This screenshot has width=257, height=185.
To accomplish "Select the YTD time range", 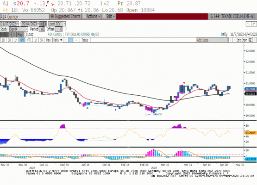I will (29, 40).
